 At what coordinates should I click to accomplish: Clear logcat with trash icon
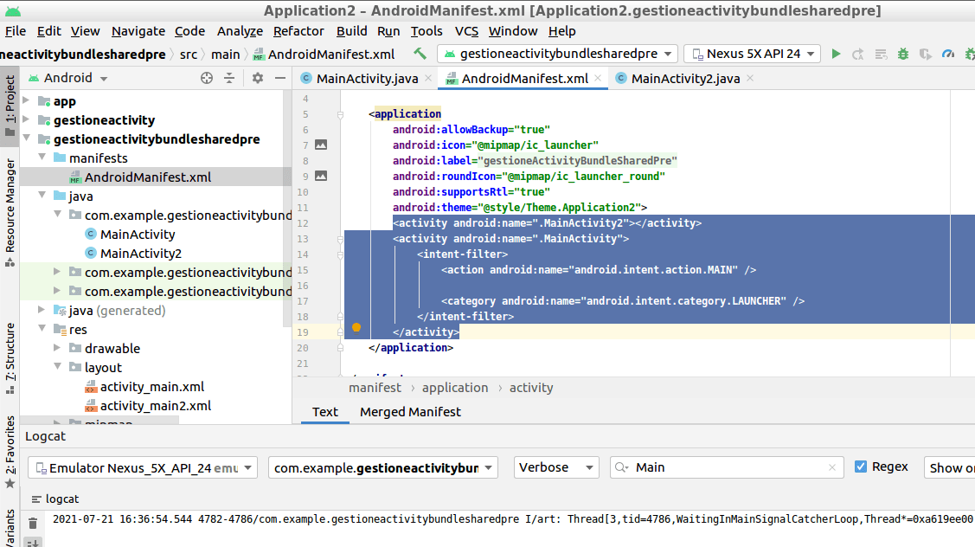[x=33, y=523]
